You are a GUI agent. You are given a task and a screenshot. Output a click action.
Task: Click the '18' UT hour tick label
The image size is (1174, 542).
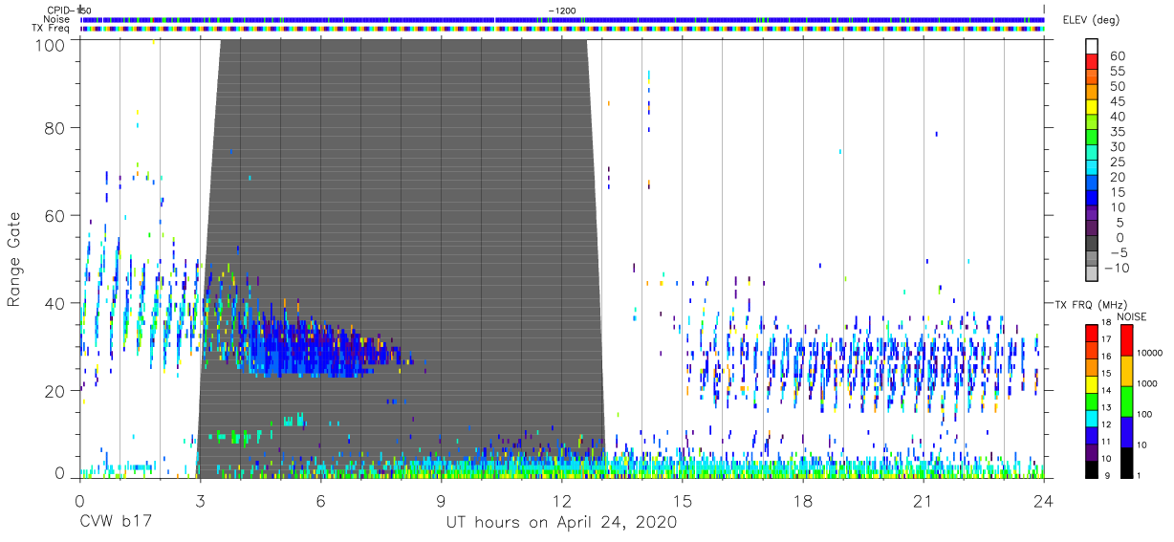[x=802, y=500]
